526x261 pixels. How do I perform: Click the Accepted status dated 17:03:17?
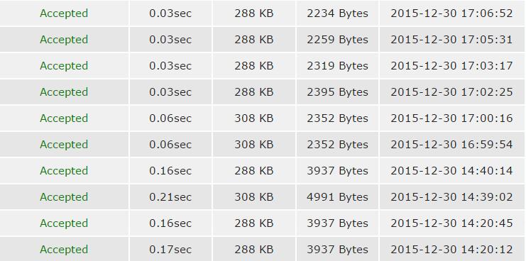tap(64, 66)
